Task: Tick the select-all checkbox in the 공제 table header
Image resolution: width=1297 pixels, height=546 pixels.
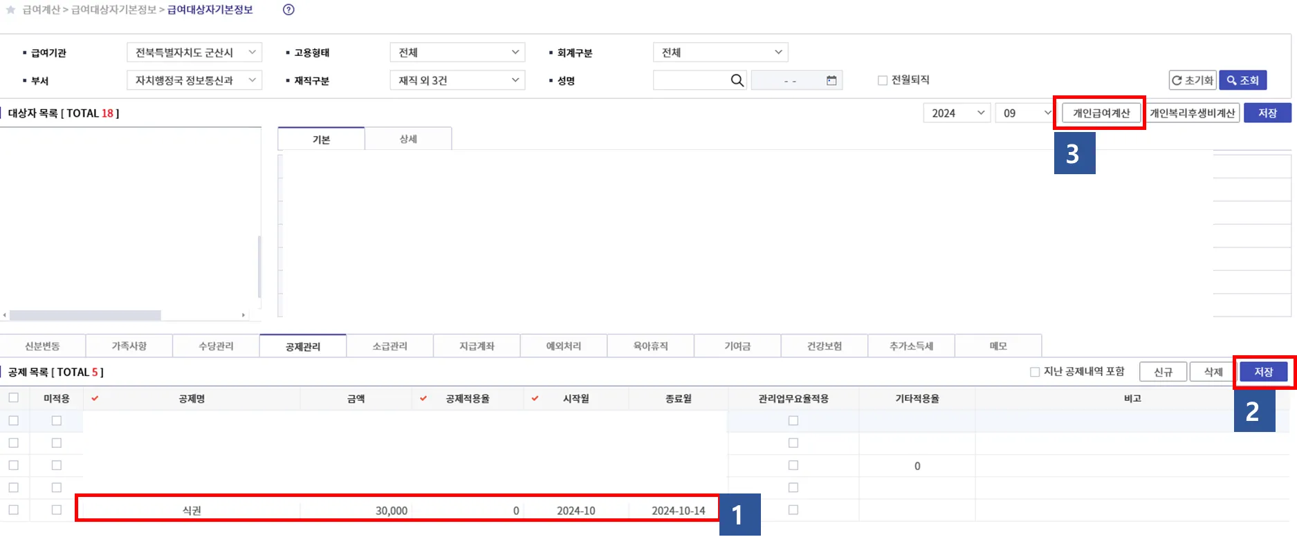Action: click(x=14, y=398)
